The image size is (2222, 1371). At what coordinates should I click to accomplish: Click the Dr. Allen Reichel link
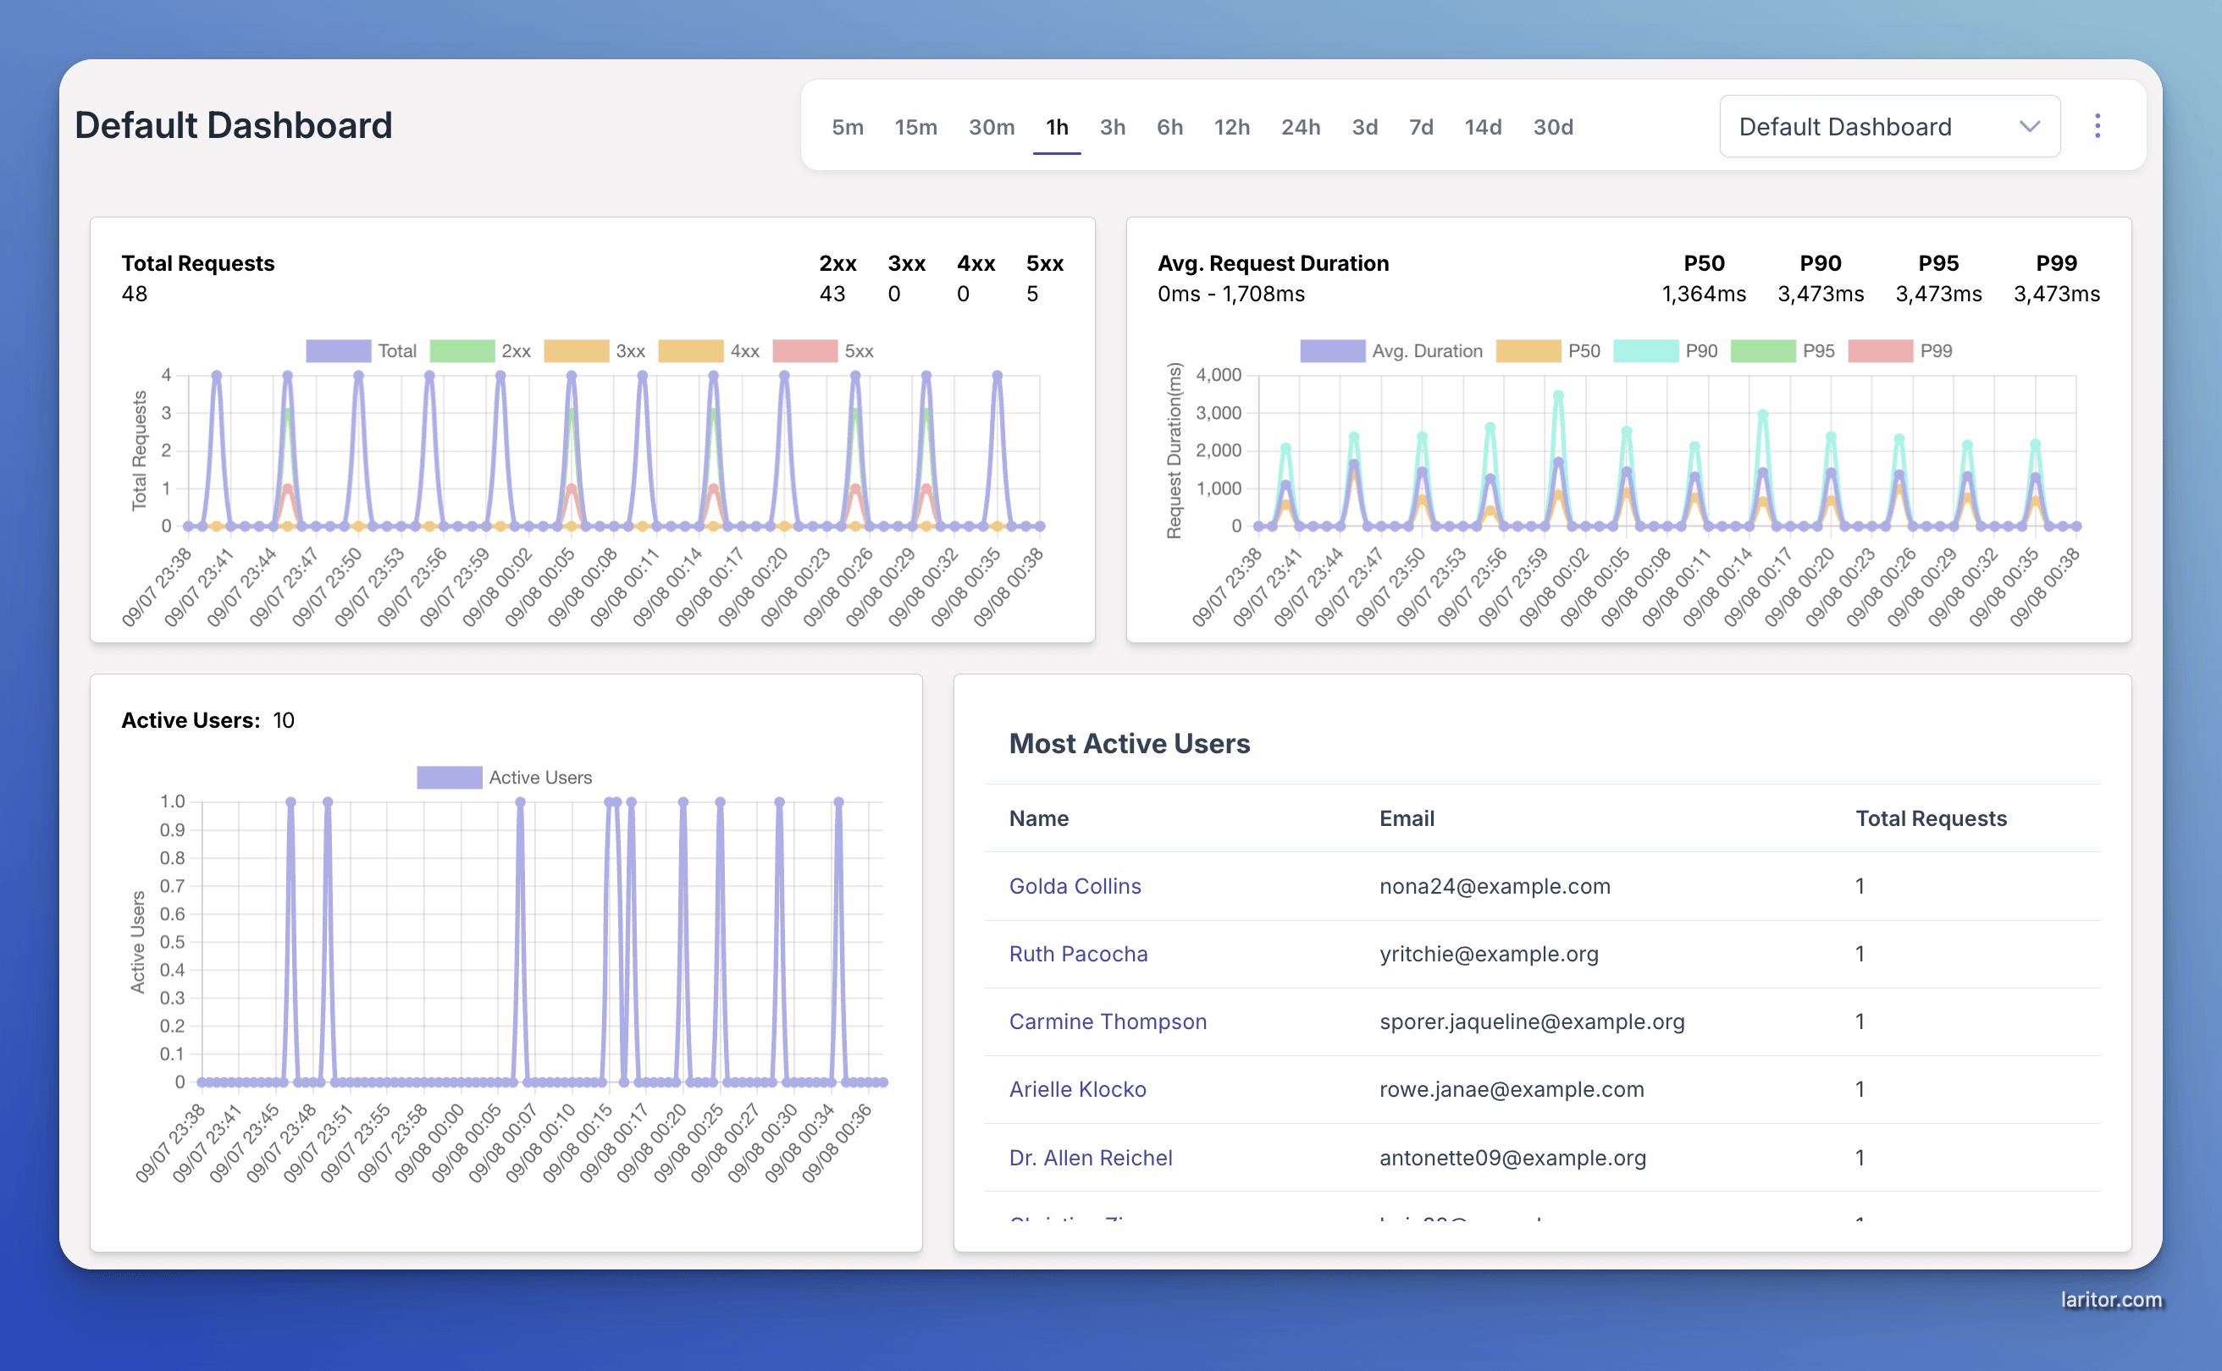tap(1091, 1157)
